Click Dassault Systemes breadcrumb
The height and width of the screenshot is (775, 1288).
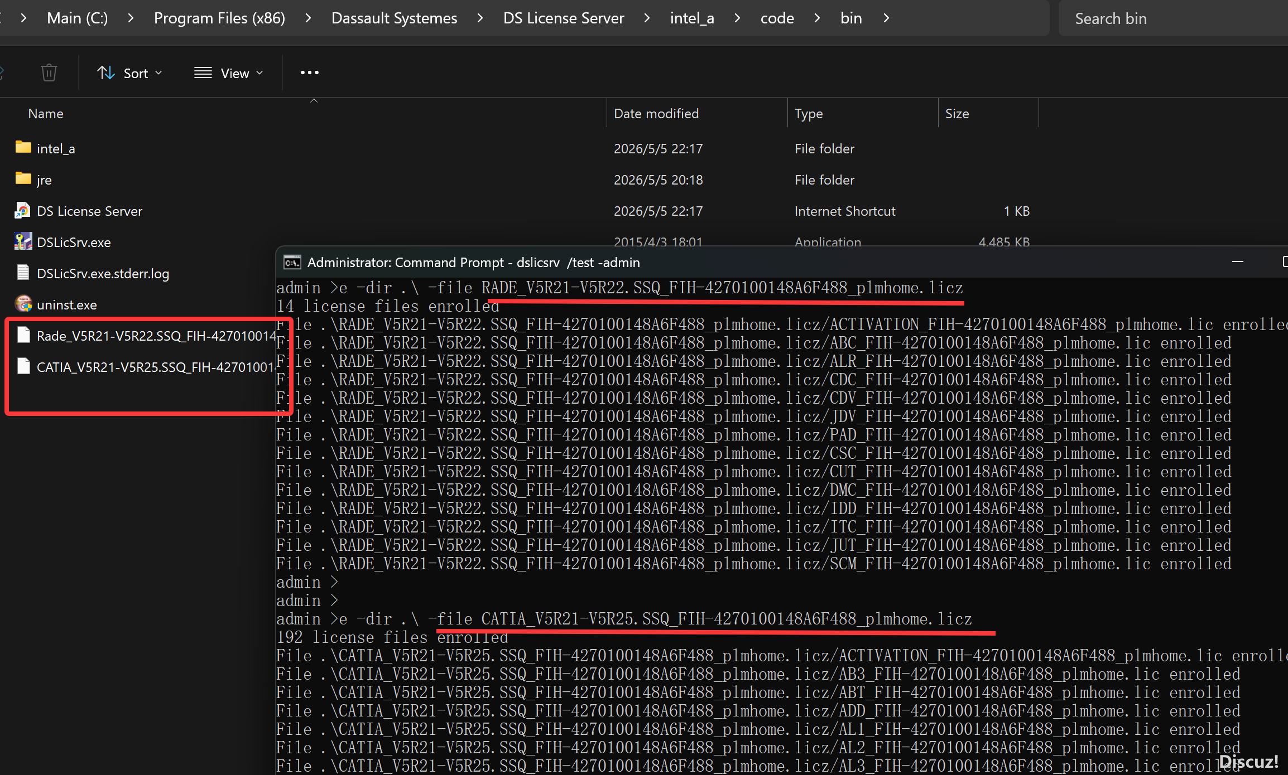(394, 18)
